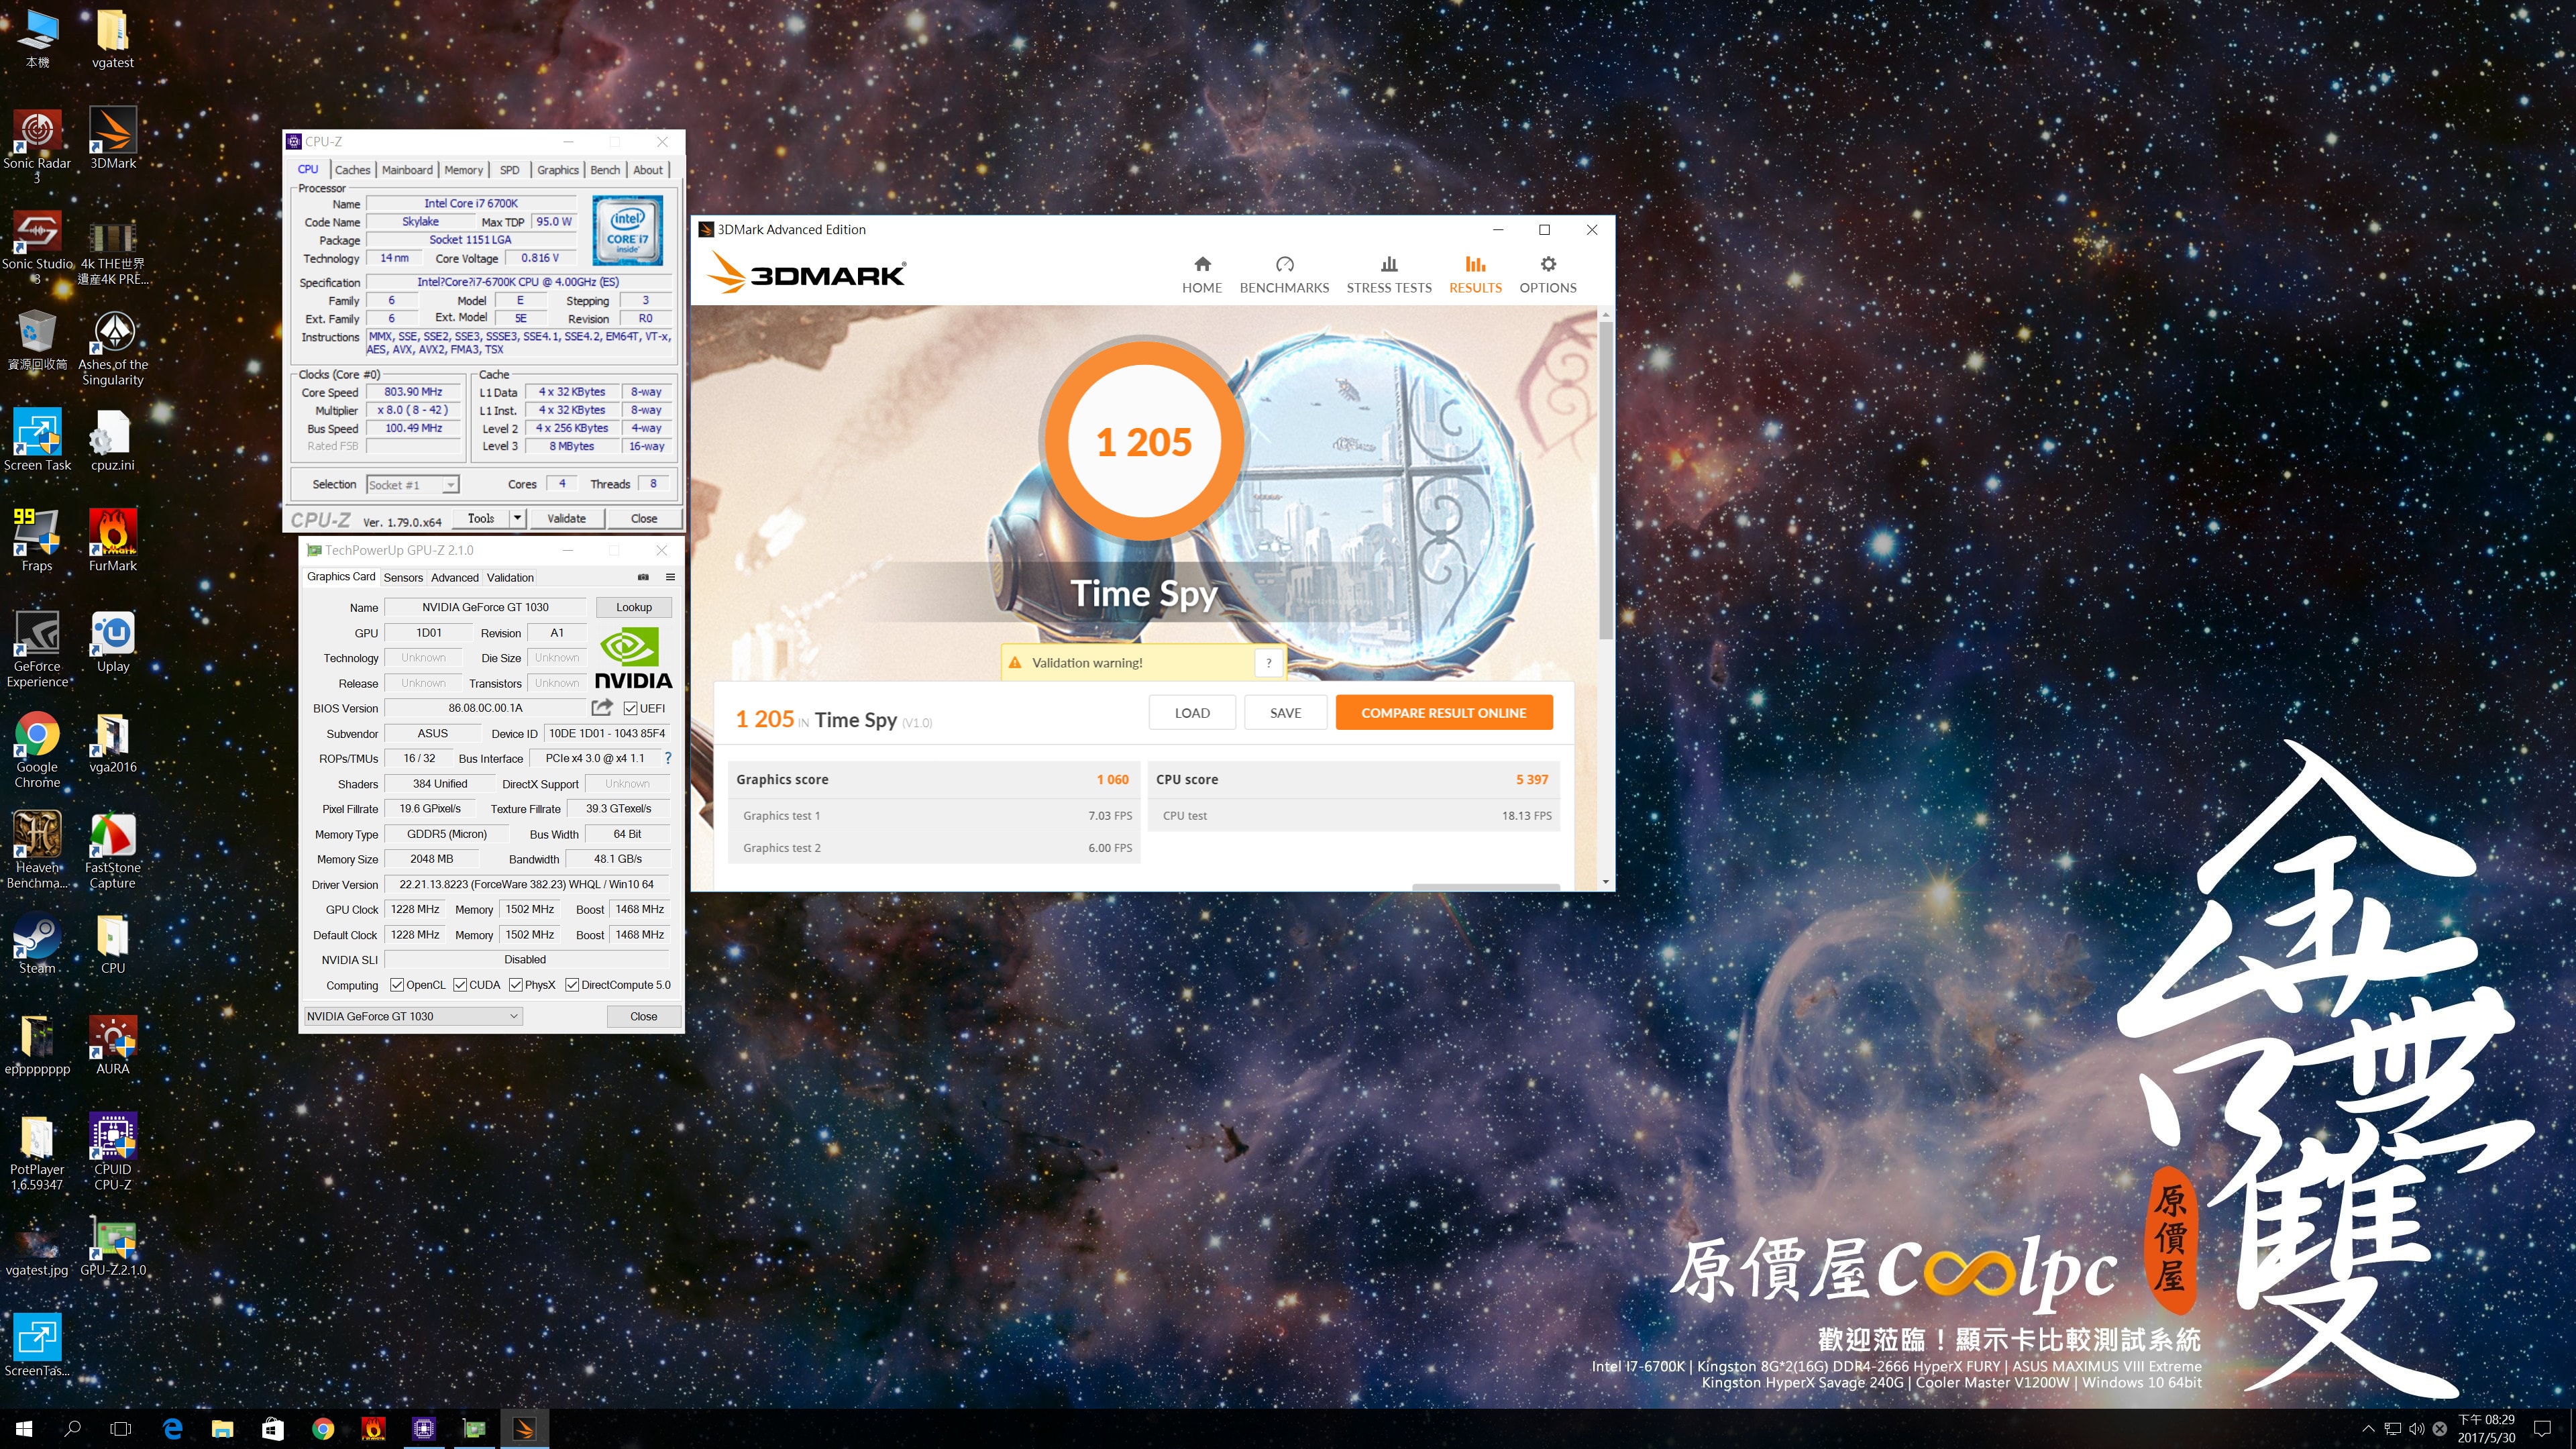
Task: Toggle PhysX checkbox in GPU-Z
Action: point(516,985)
